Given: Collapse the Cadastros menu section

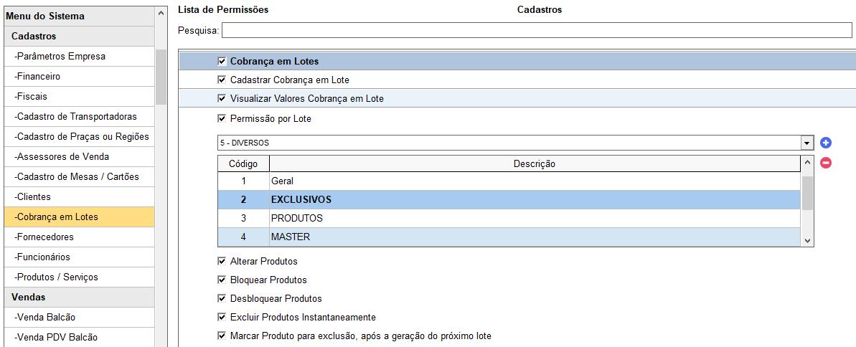Looking at the screenshot, I should coord(79,36).
